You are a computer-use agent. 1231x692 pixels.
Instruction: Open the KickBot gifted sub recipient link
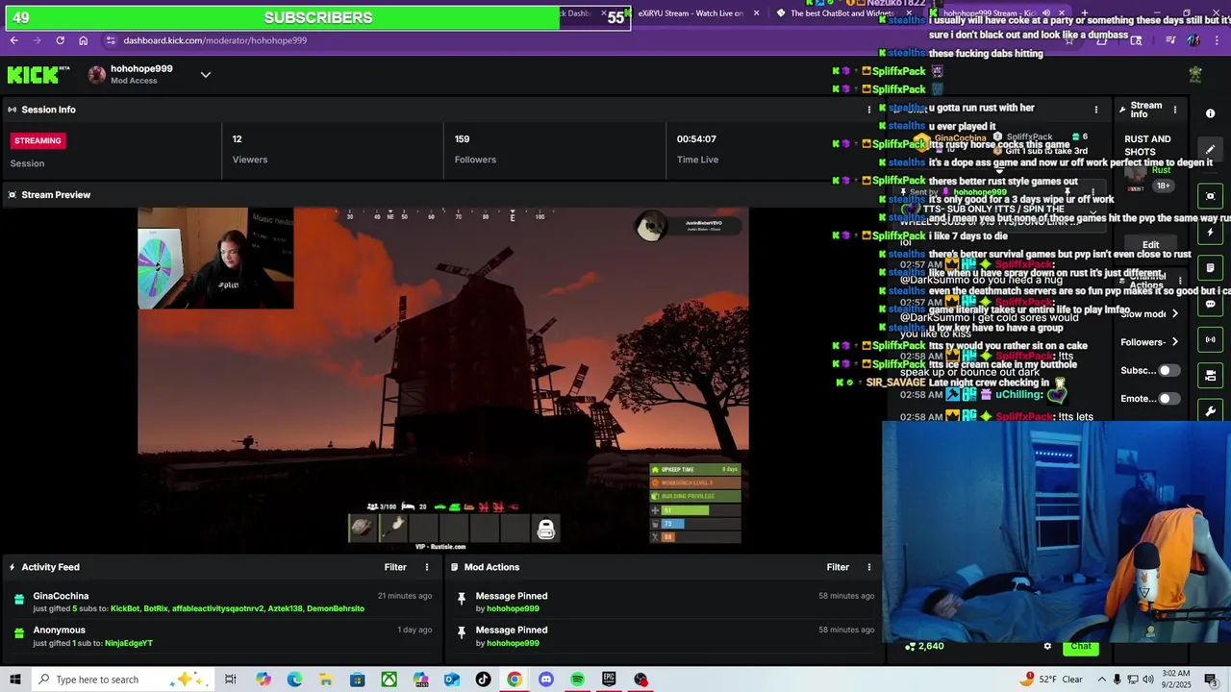[x=125, y=608]
